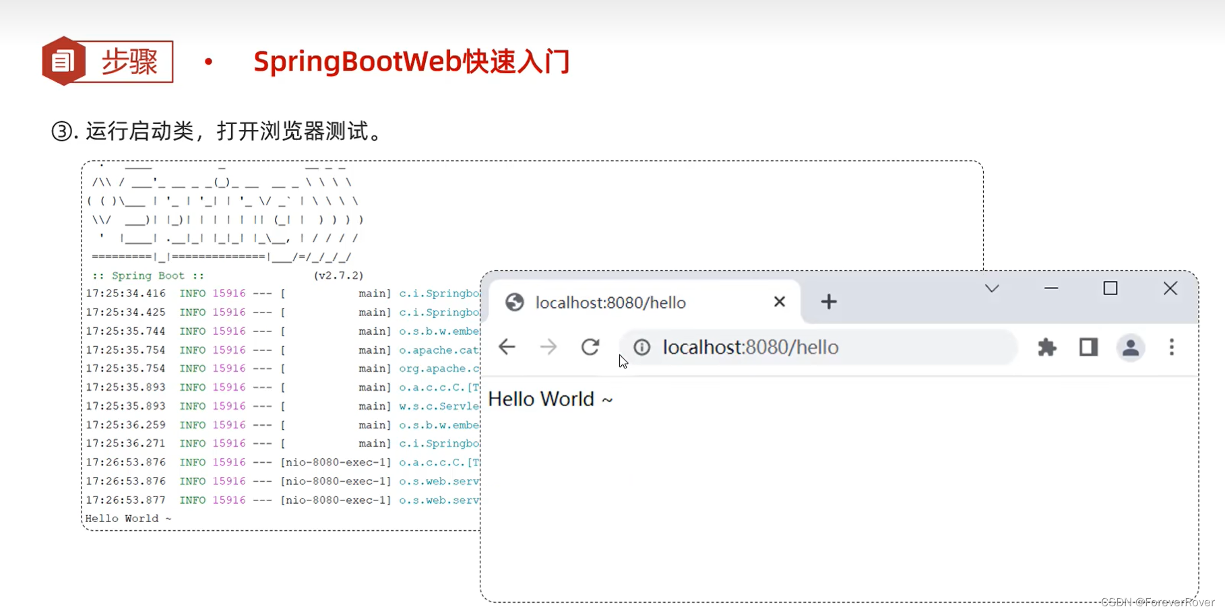Click the log timestamp 17:25:34.416
This screenshot has width=1225, height=613.
pos(125,294)
